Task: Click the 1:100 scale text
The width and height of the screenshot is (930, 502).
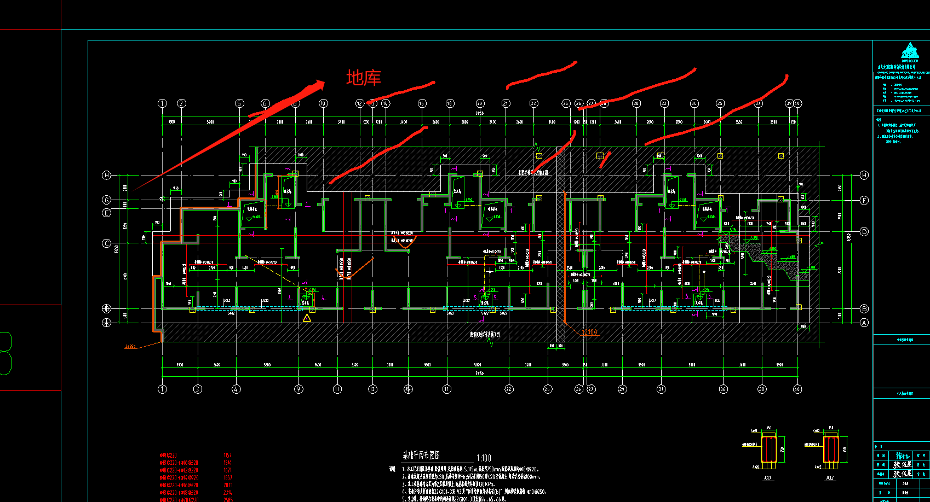Action: click(x=484, y=458)
